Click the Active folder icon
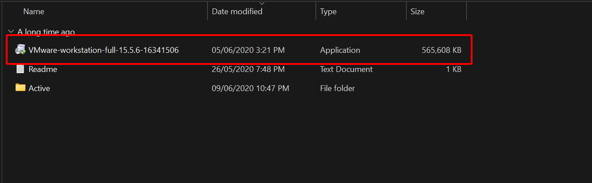The height and width of the screenshot is (183, 592). 21,88
